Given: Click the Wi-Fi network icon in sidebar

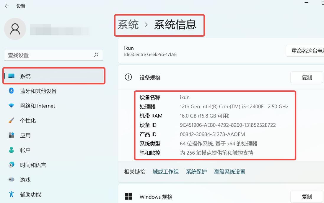Looking at the screenshot, I should (x=11, y=106).
